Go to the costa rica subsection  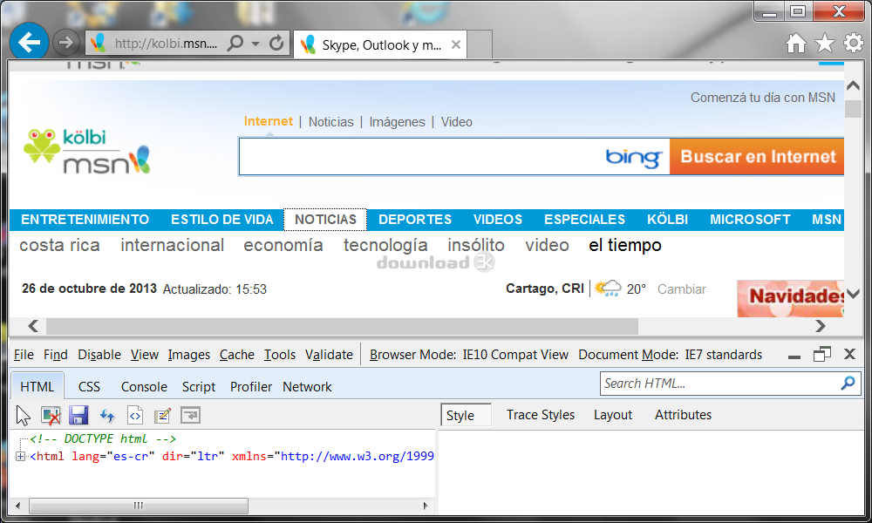coord(59,245)
